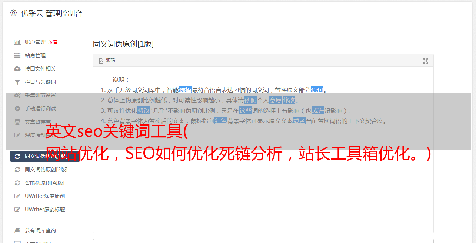The height and width of the screenshot is (243, 476).
Task: Open the 充值 recharge link
Action: click(52, 42)
